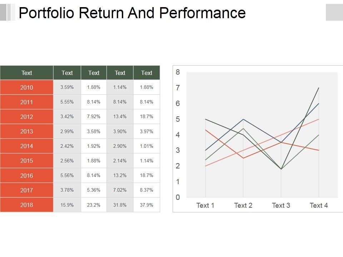Click the Text 1 axis label
The width and height of the screenshot is (343, 257).
[205, 206]
